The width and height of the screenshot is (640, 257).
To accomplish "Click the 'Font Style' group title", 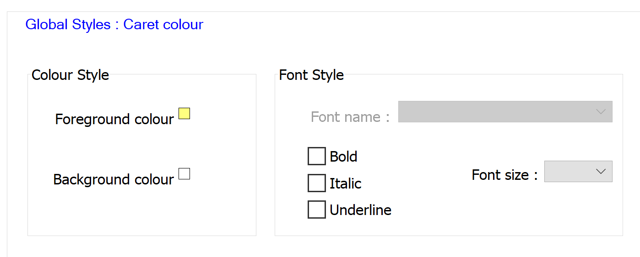I will pyautogui.click(x=311, y=75).
